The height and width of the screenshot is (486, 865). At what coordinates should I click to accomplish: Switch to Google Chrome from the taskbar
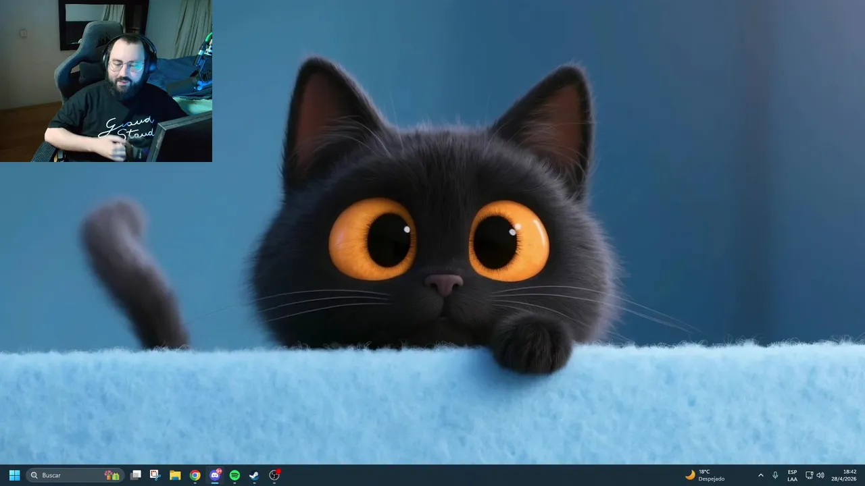[195, 475]
